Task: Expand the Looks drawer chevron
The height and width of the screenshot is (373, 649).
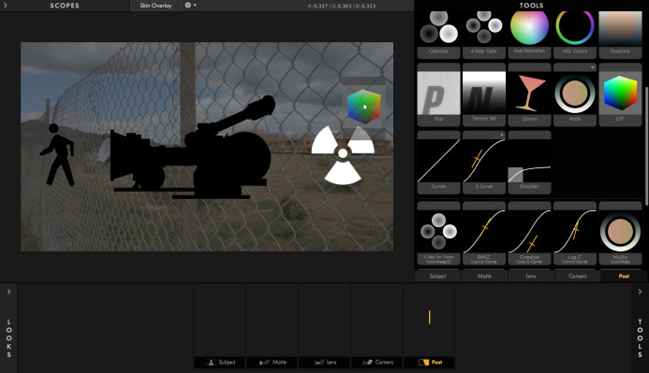Action: coord(8,292)
